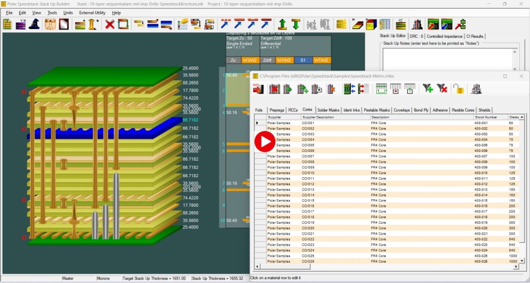Click the Stack Up Notes text box
This screenshot has width=530, height=283.
click(447, 59)
